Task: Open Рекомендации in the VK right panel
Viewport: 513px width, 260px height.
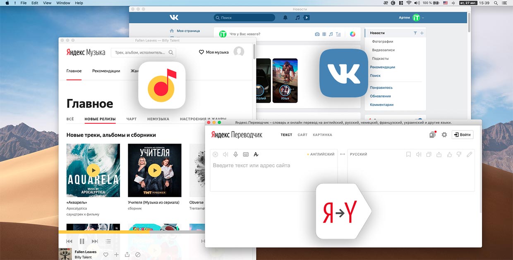Action: pos(383,67)
